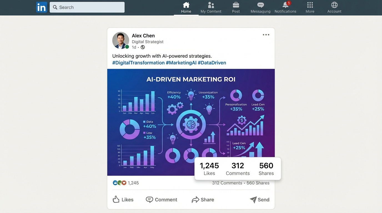Select the Home tab in the navigation
The width and height of the screenshot is (382, 213).
pos(186,7)
